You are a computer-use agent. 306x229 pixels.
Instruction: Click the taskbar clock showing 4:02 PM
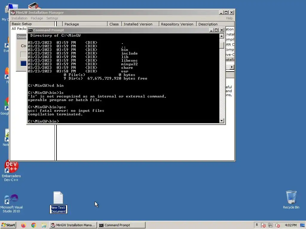290,225
